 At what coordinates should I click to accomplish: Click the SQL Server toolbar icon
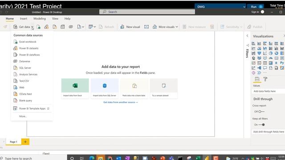[x=54, y=27]
